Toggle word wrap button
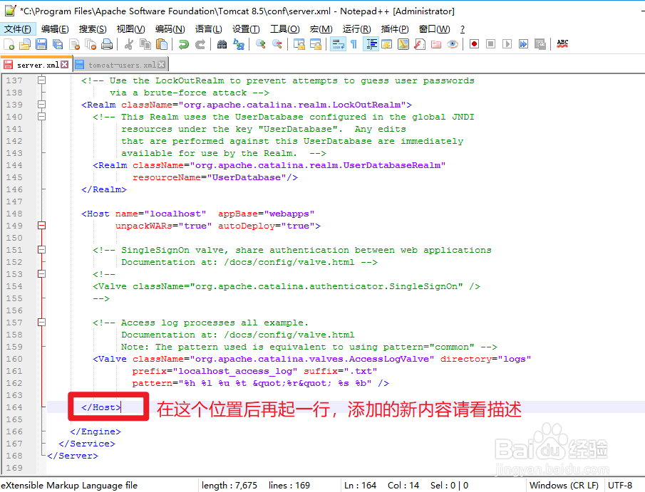 [338, 44]
